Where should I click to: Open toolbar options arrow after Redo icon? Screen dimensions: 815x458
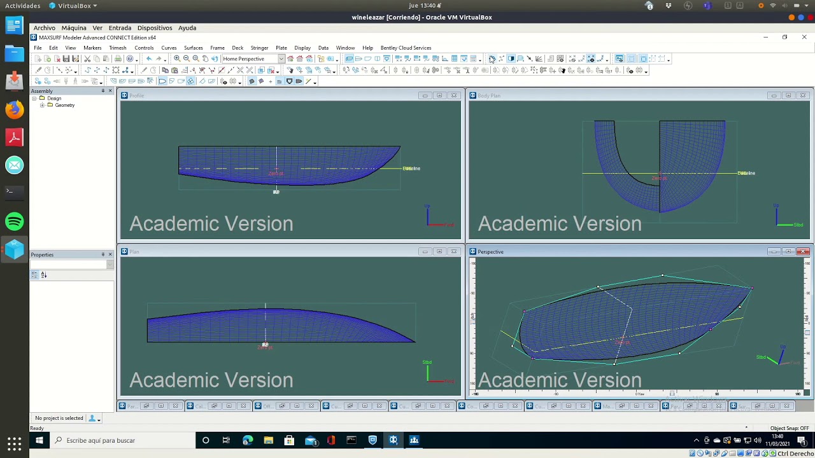pos(165,60)
